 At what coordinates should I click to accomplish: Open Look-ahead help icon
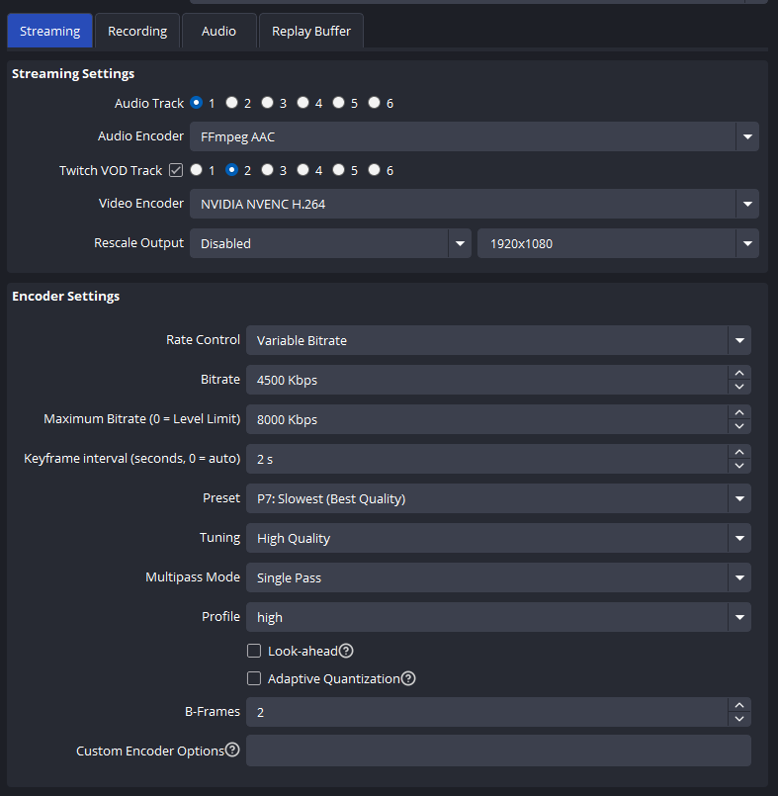click(346, 651)
